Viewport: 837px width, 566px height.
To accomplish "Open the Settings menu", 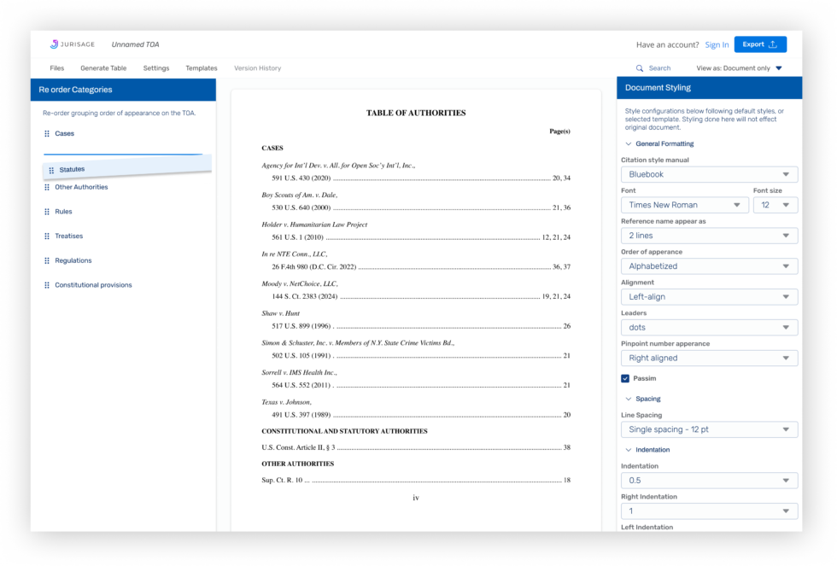I will (x=155, y=68).
